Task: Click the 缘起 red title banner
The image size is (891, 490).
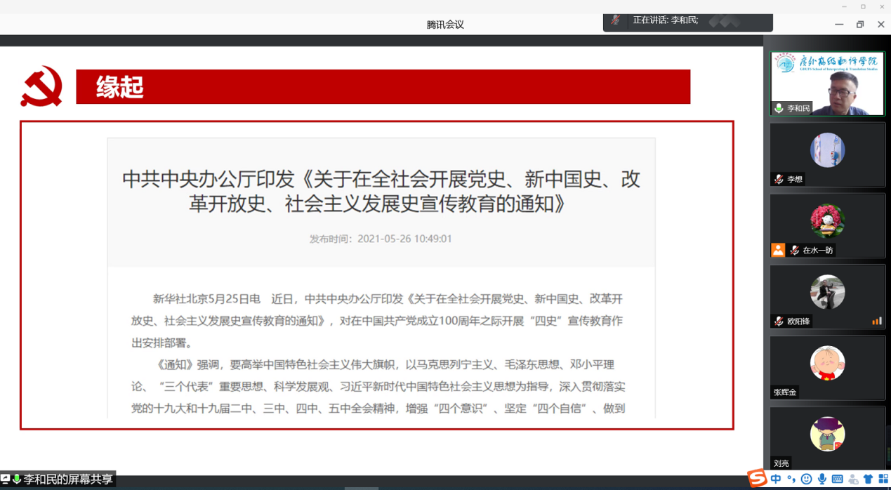Action: (383, 87)
